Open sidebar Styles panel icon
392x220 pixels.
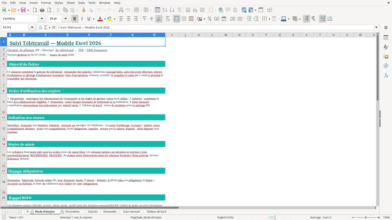click(386, 47)
